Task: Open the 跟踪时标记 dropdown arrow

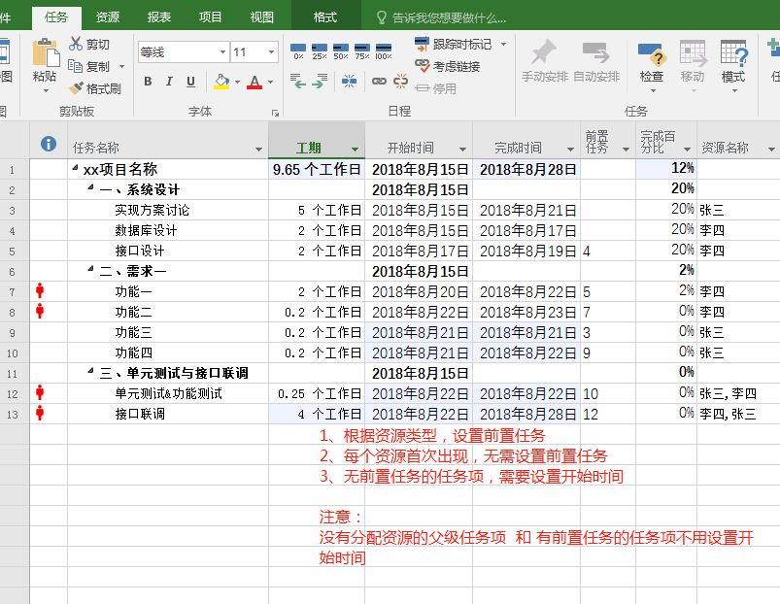Action: tap(504, 45)
